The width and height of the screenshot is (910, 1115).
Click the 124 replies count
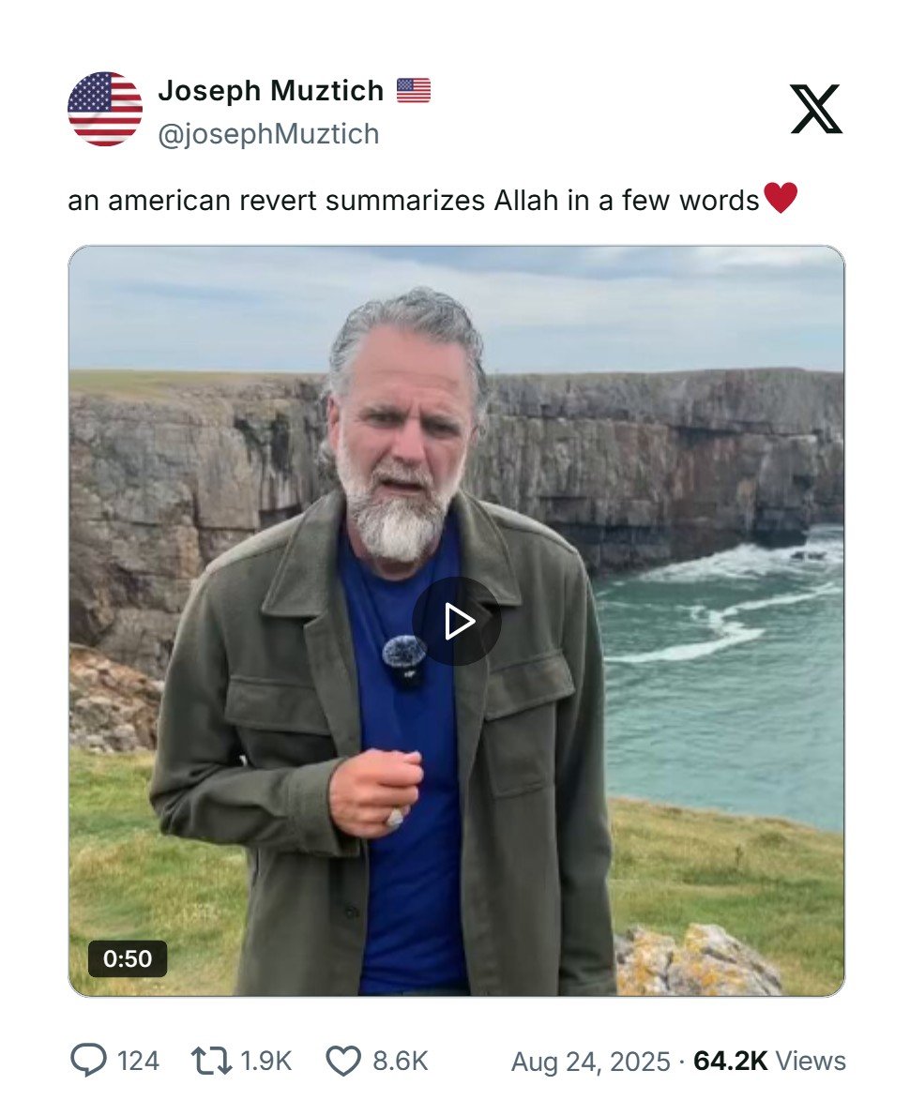click(138, 1062)
